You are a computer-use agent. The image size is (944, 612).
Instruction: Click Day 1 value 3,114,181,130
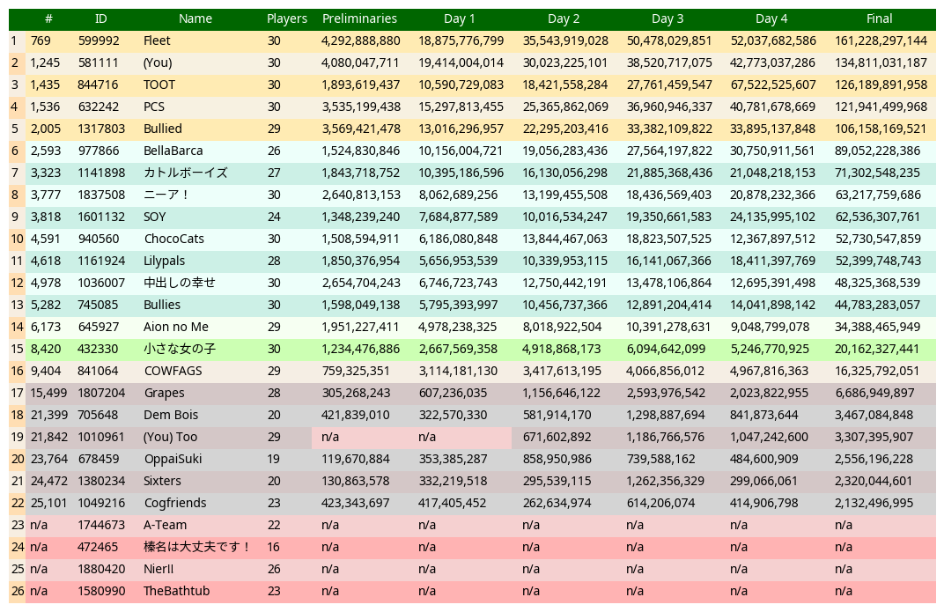click(x=458, y=372)
